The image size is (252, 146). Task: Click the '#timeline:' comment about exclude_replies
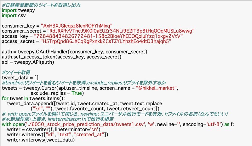[x=84, y=83]
